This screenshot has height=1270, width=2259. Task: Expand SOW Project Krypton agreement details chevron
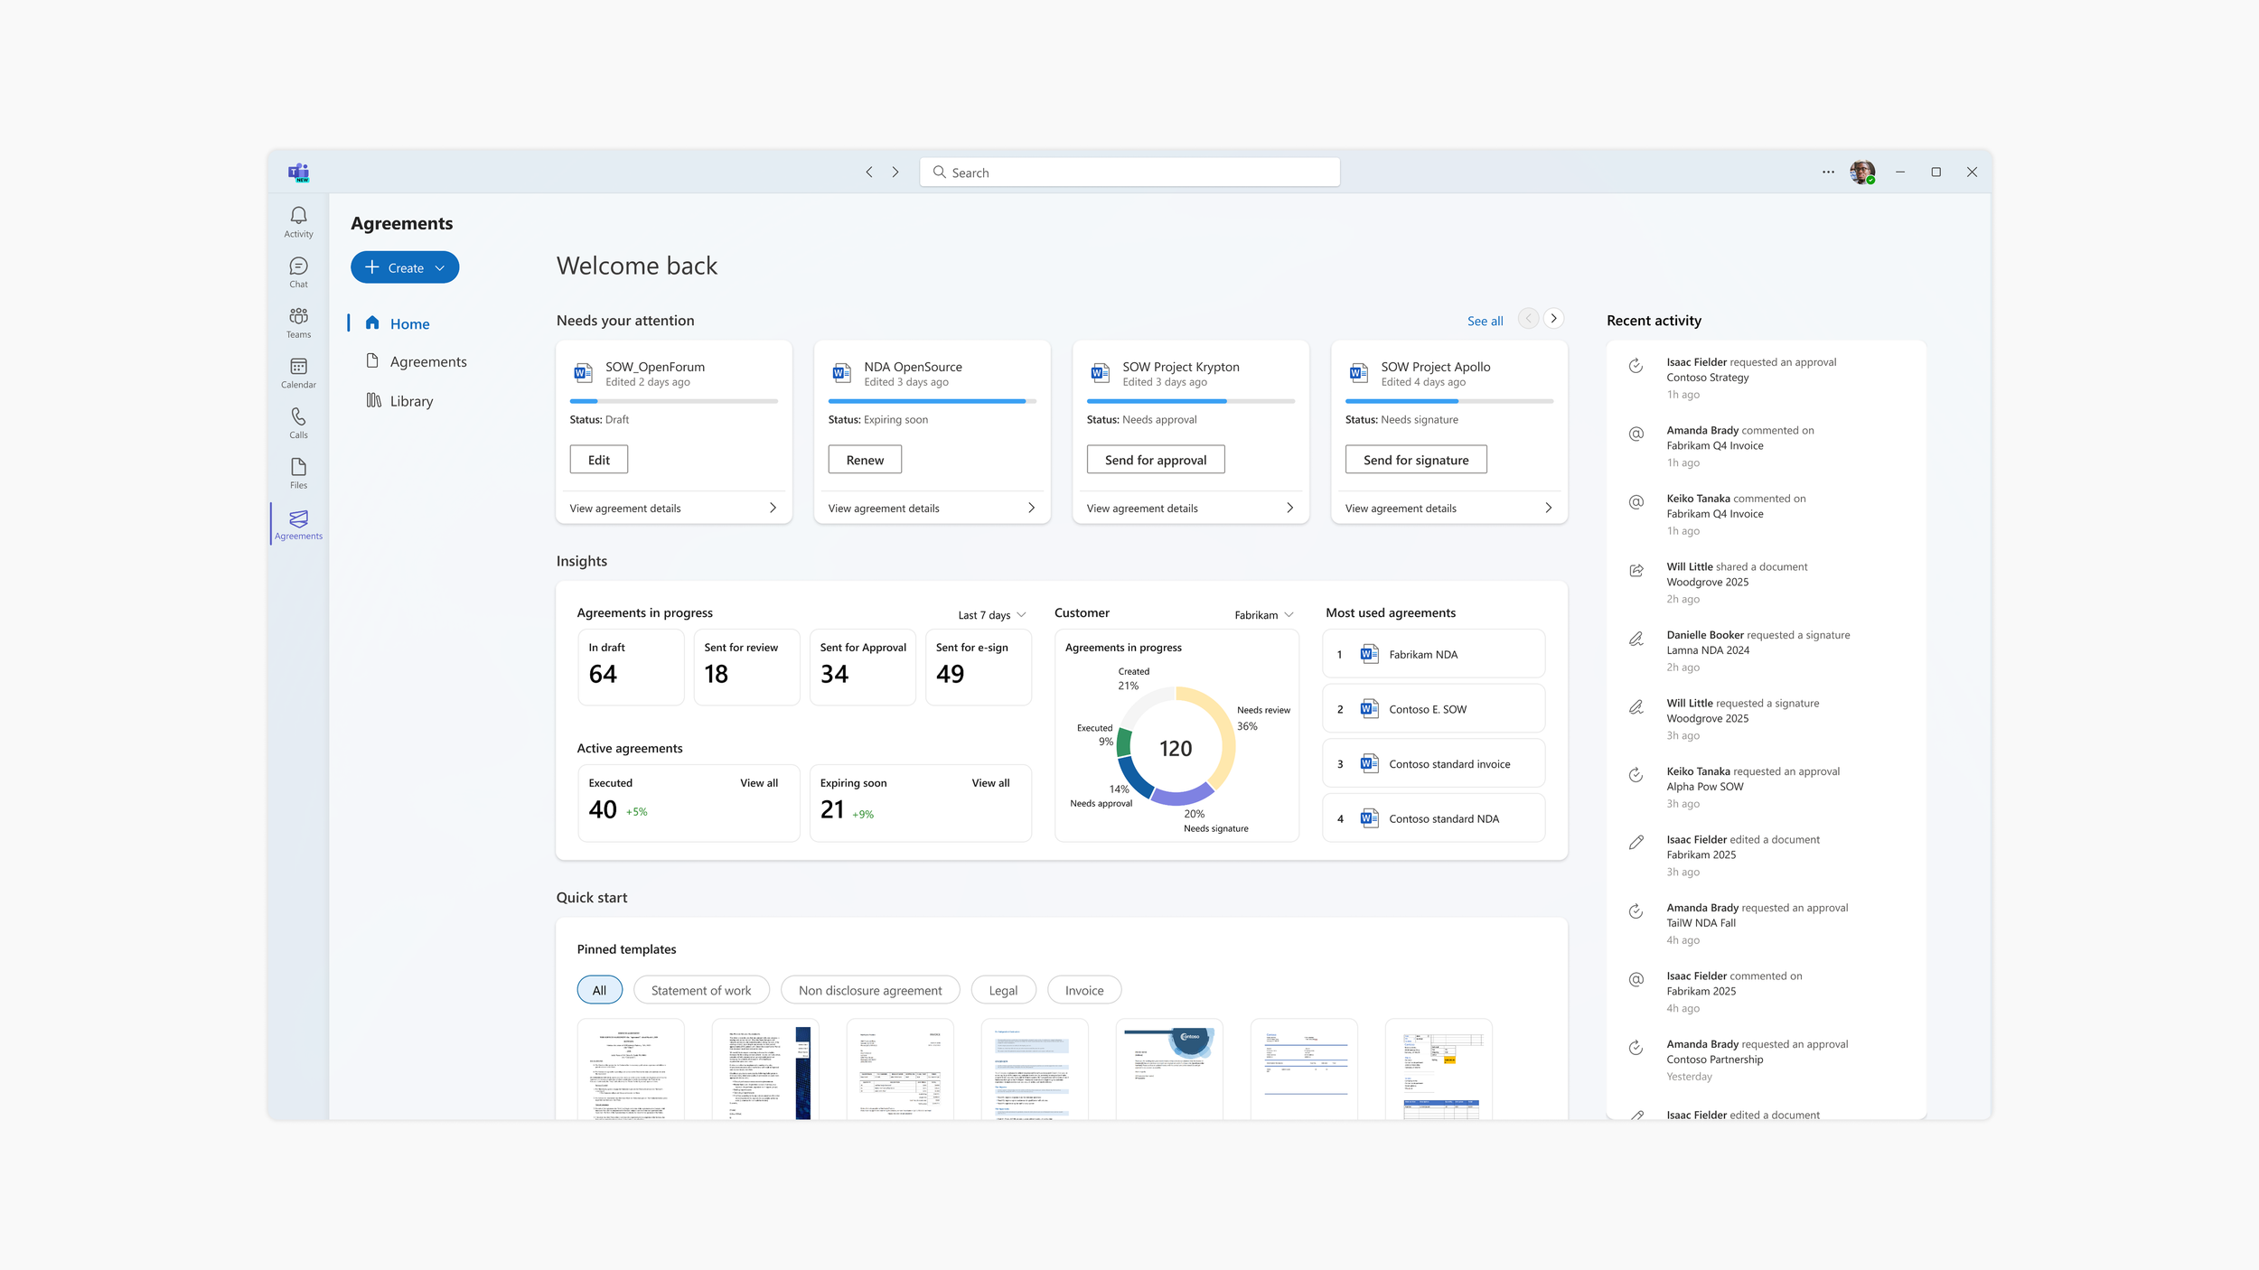click(x=1289, y=508)
